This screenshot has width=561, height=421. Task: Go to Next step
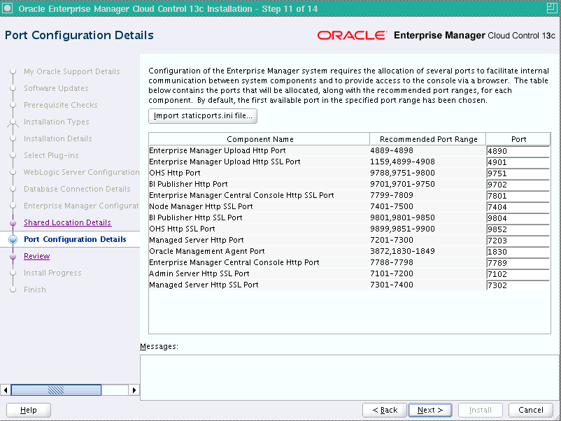pyautogui.click(x=430, y=410)
